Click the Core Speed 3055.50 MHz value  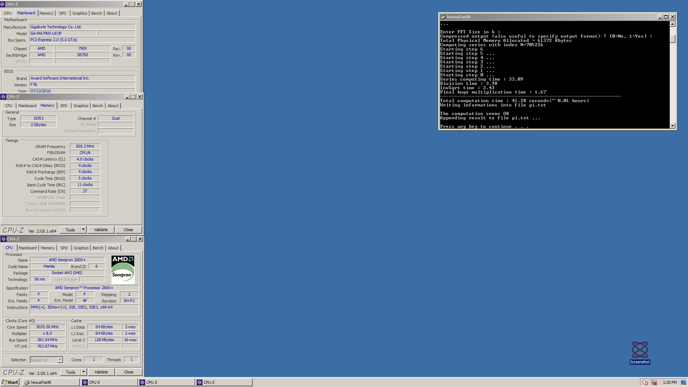point(47,327)
